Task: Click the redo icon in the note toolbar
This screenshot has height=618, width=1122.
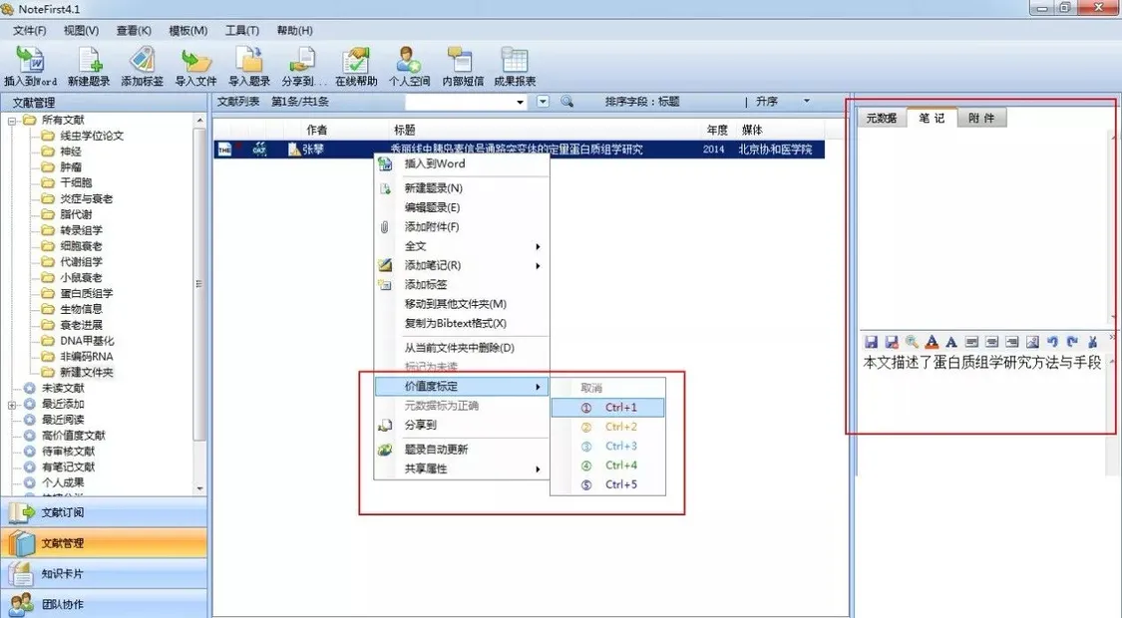Action: click(1072, 342)
